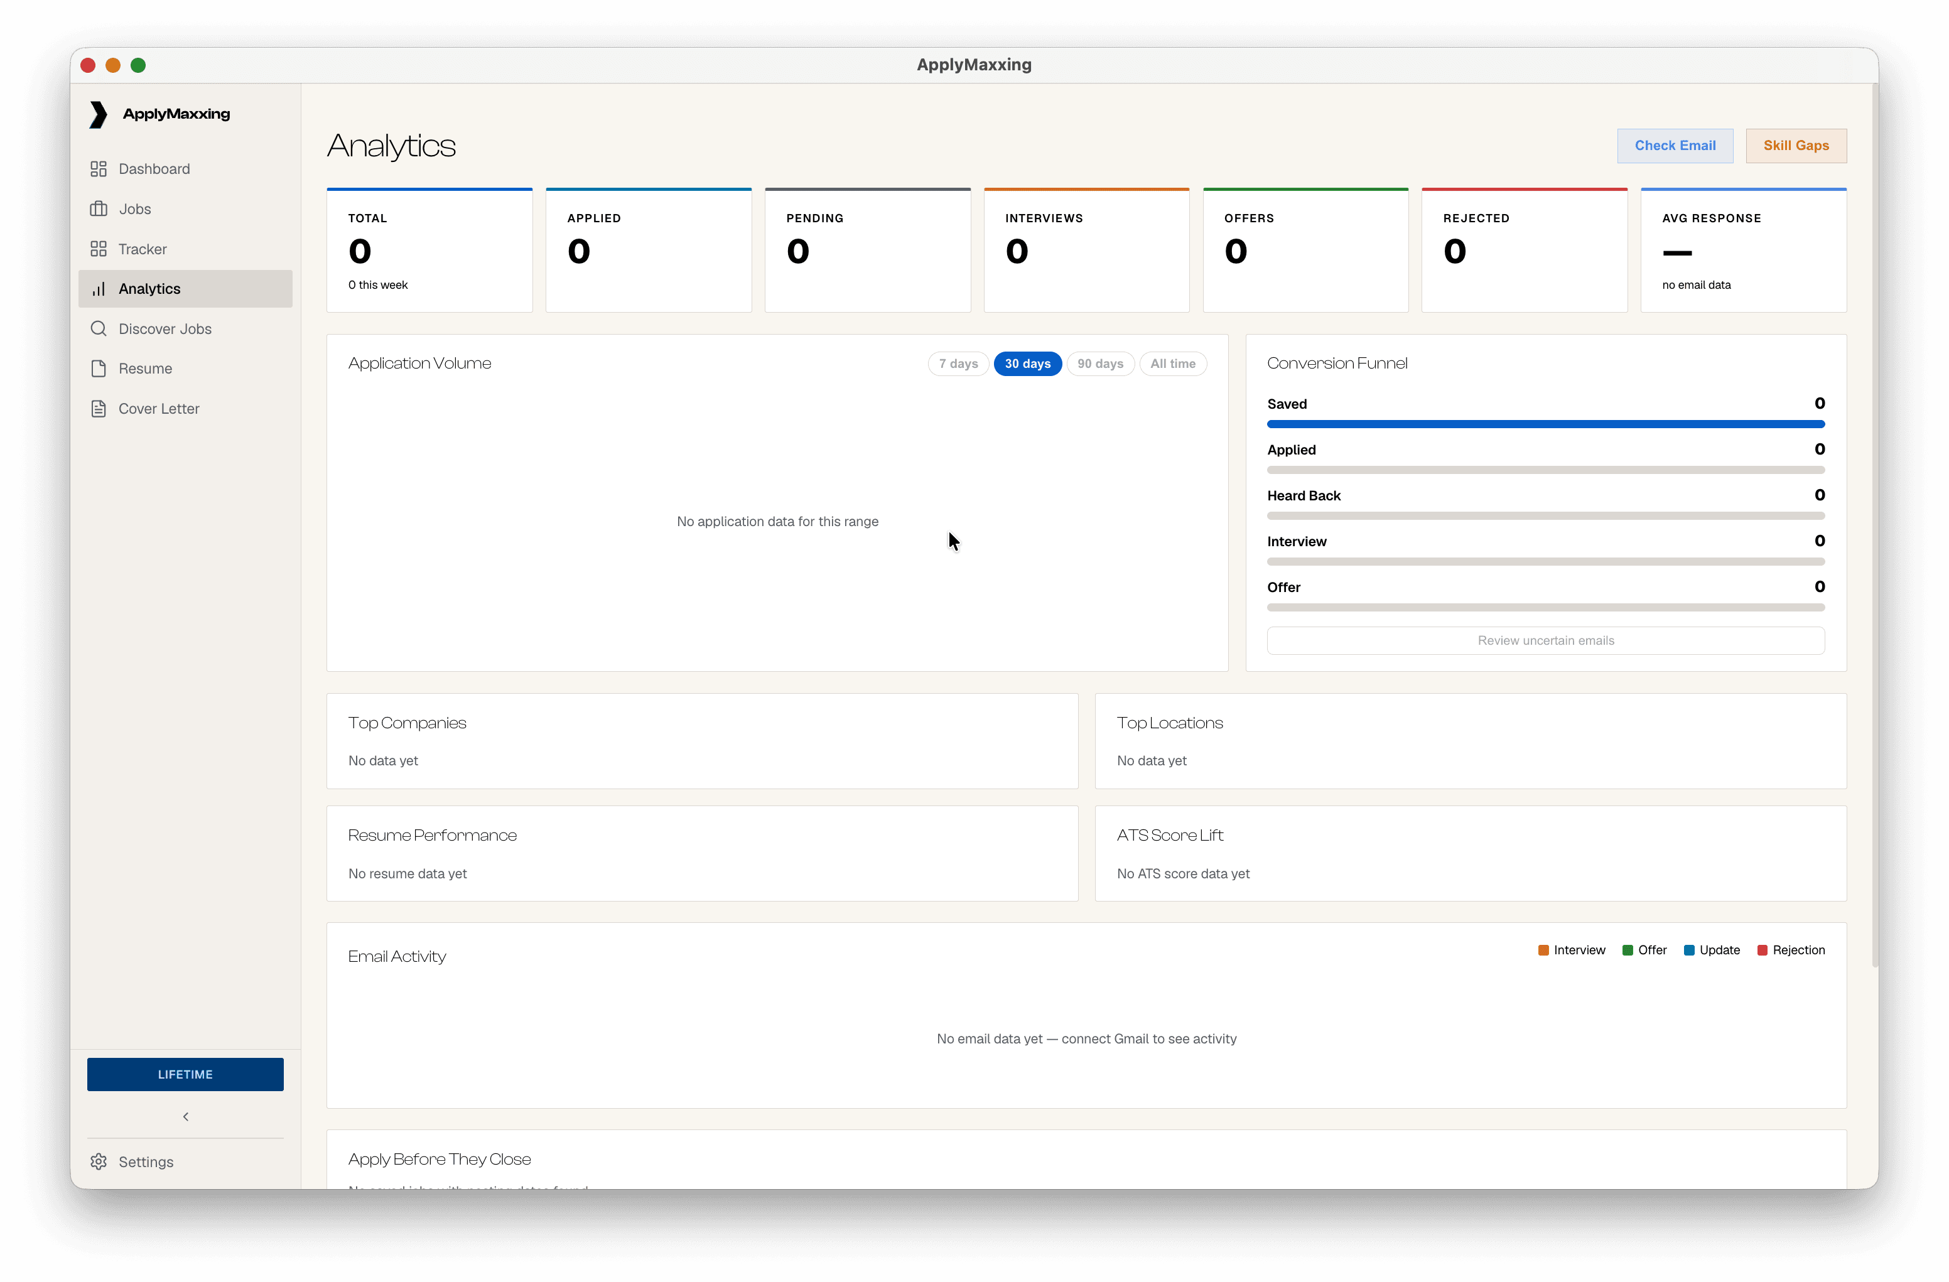Click the Jobs briefcase icon
This screenshot has width=1949, height=1282.
tap(99, 209)
